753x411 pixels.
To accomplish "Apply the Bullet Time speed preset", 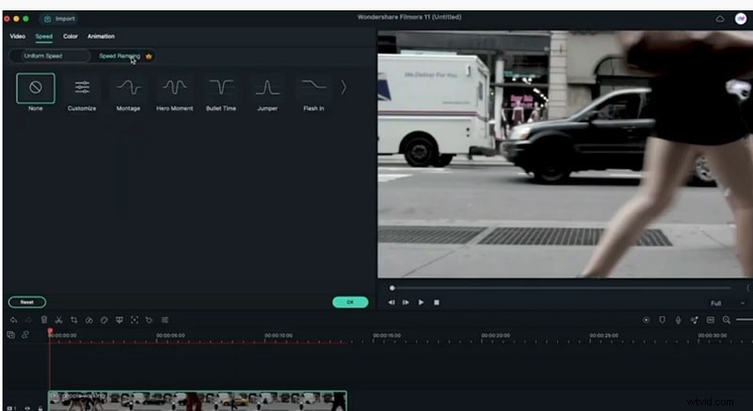I will [221, 88].
